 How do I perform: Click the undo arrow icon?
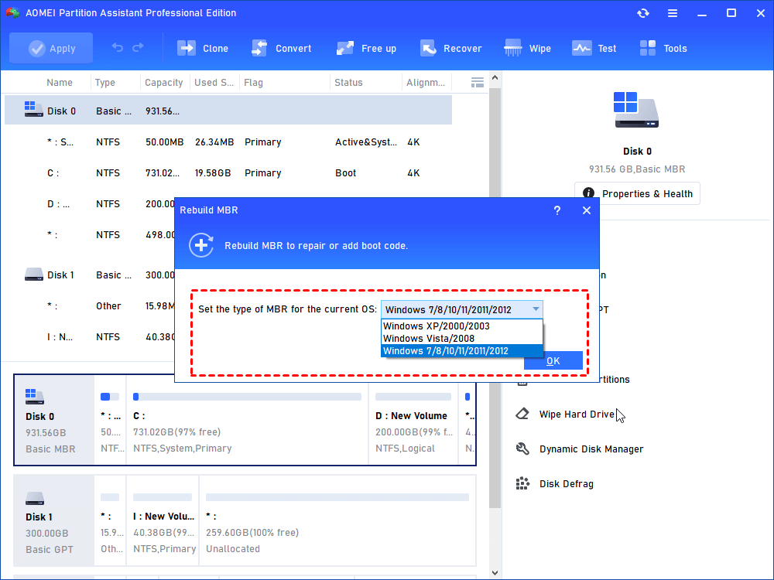pyautogui.click(x=118, y=48)
